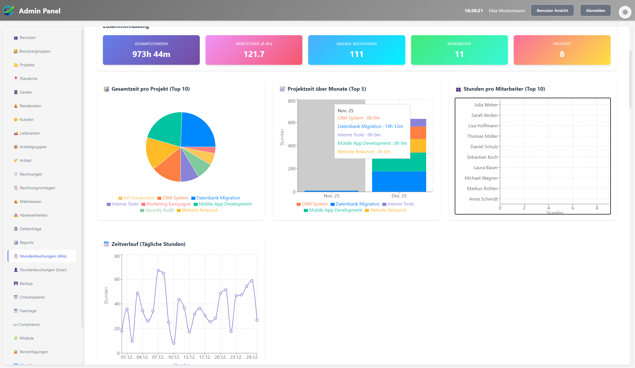Hide Interne Tools in monthly bar chart legend
Viewport: 635px width, 368px height.
pos(398,204)
